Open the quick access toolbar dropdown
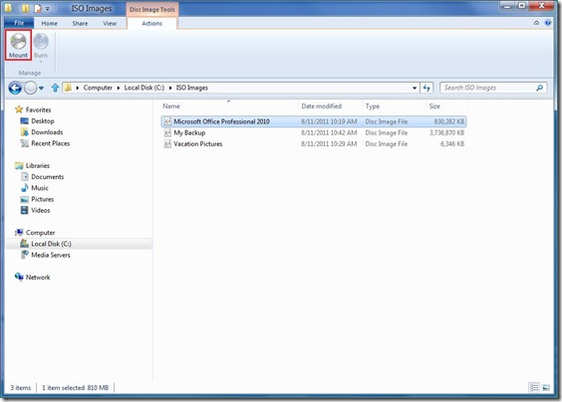This screenshot has height=402, width=562. pos(48,9)
